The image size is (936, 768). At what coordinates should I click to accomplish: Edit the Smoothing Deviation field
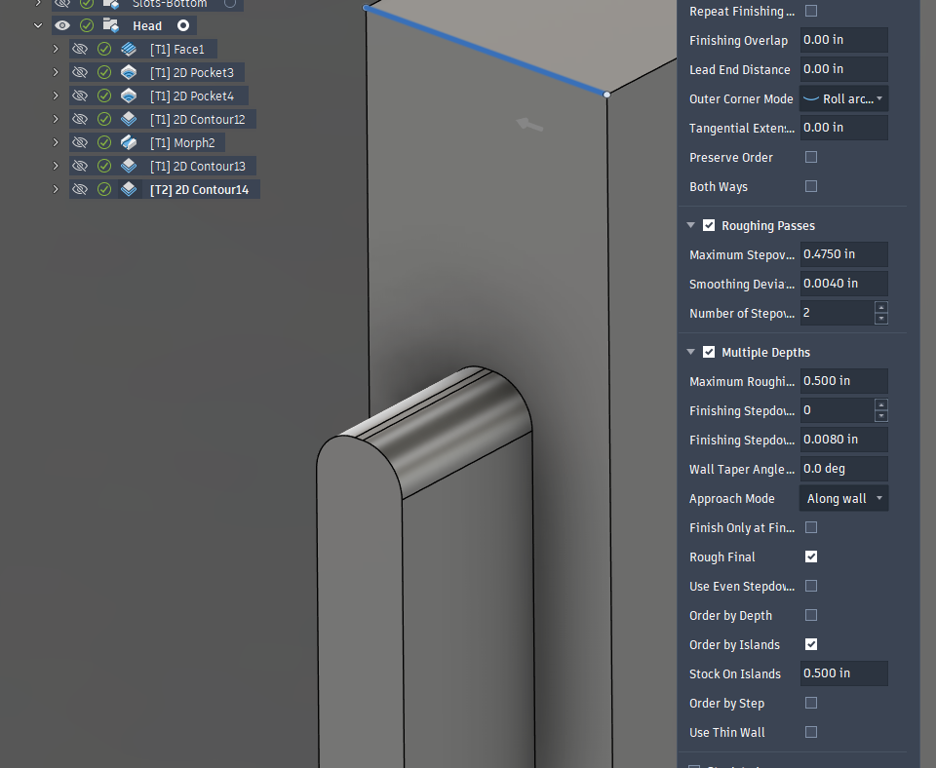(843, 284)
